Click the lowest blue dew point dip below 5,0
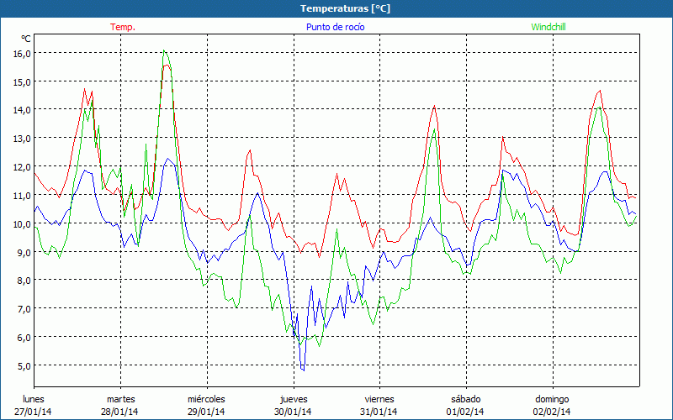 click(303, 370)
